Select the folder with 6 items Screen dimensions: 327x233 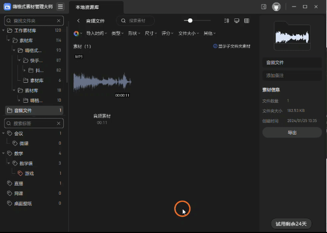click(x=34, y=80)
